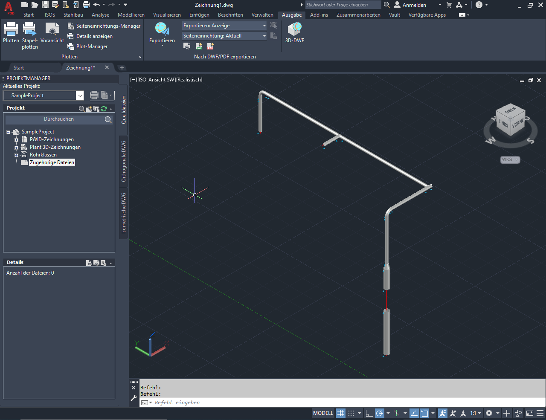Switch to the Vault ribbon tab
This screenshot has width=546, height=420.
tap(395, 15)
